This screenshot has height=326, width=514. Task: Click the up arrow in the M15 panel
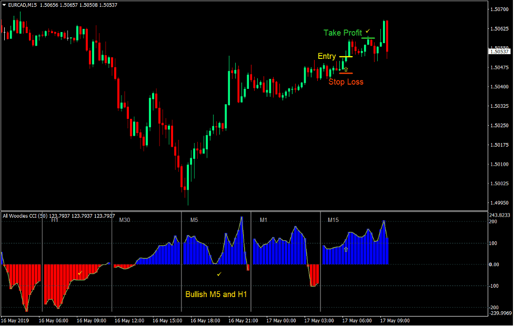pyautogui.click(x=347, y=249)
